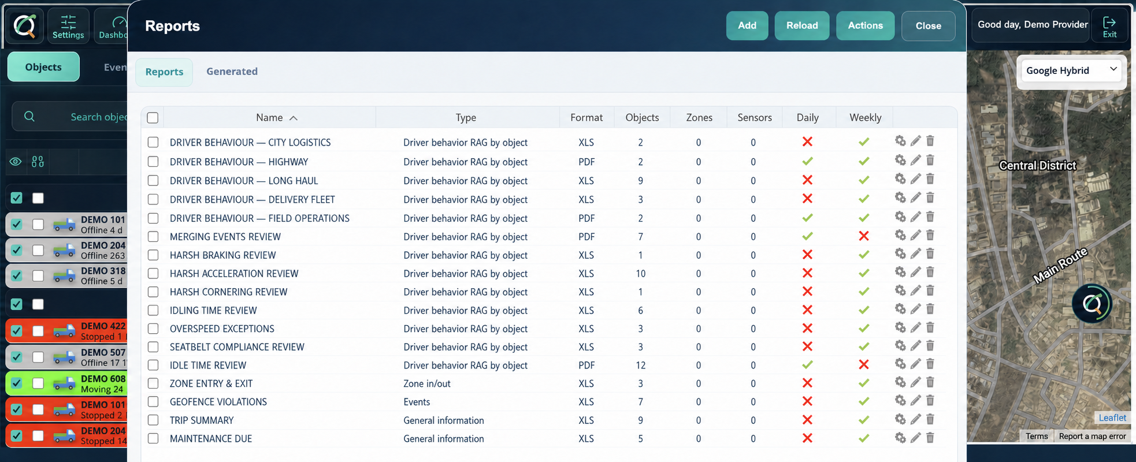The image size is (1136, 462).
Task: Click gear icon for HARSH BRAKING REVIEW
Action: 900,254
